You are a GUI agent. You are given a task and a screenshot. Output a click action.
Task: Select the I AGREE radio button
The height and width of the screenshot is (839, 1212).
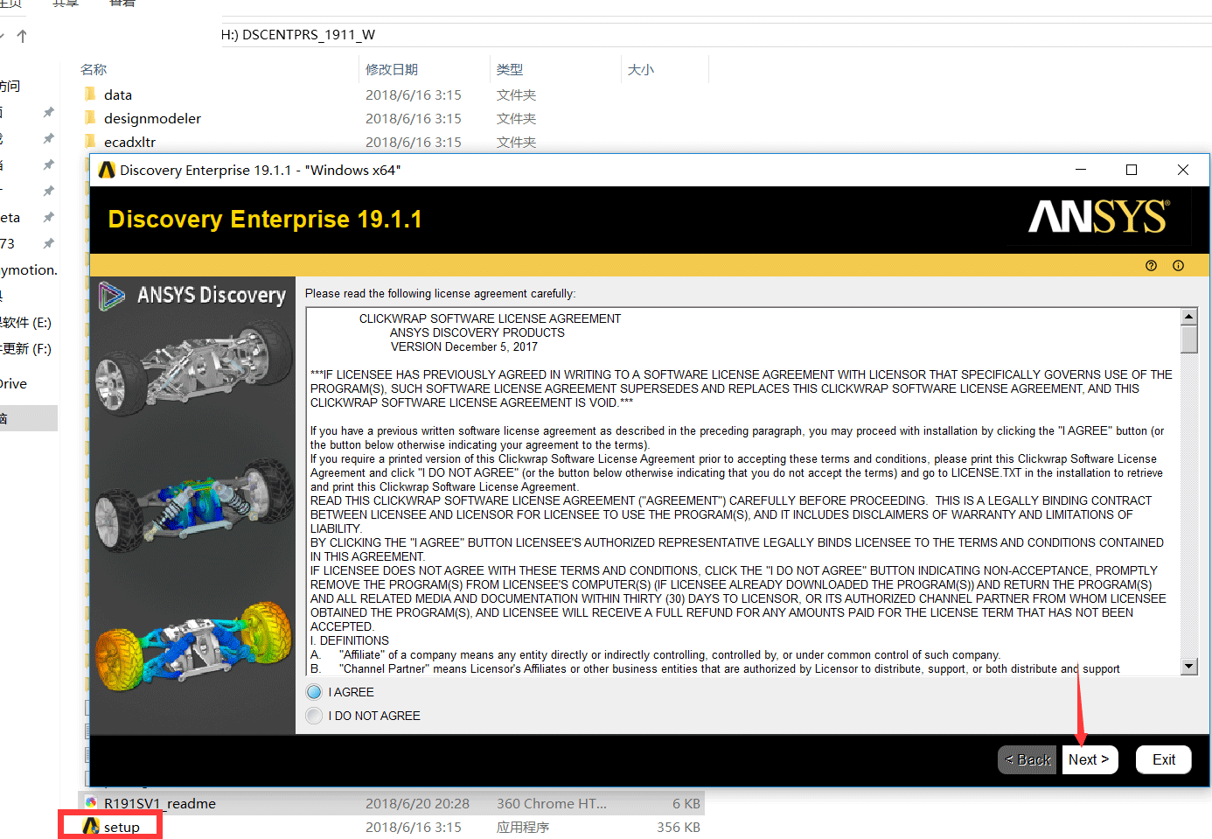coord(314,692)
